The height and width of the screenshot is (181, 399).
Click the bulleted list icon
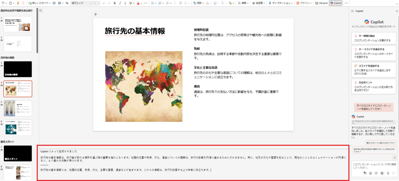coord(152,3)
